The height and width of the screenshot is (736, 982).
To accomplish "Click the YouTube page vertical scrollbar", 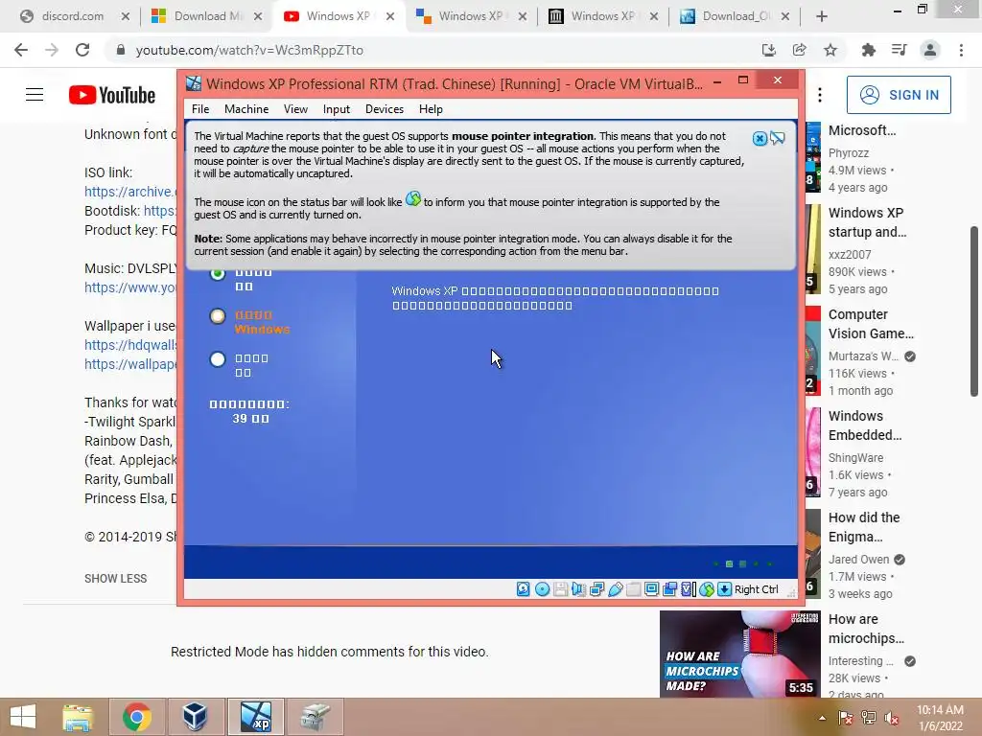I will pos(974,311).
